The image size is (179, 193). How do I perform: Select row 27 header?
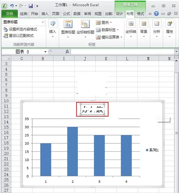pos(6,190)
